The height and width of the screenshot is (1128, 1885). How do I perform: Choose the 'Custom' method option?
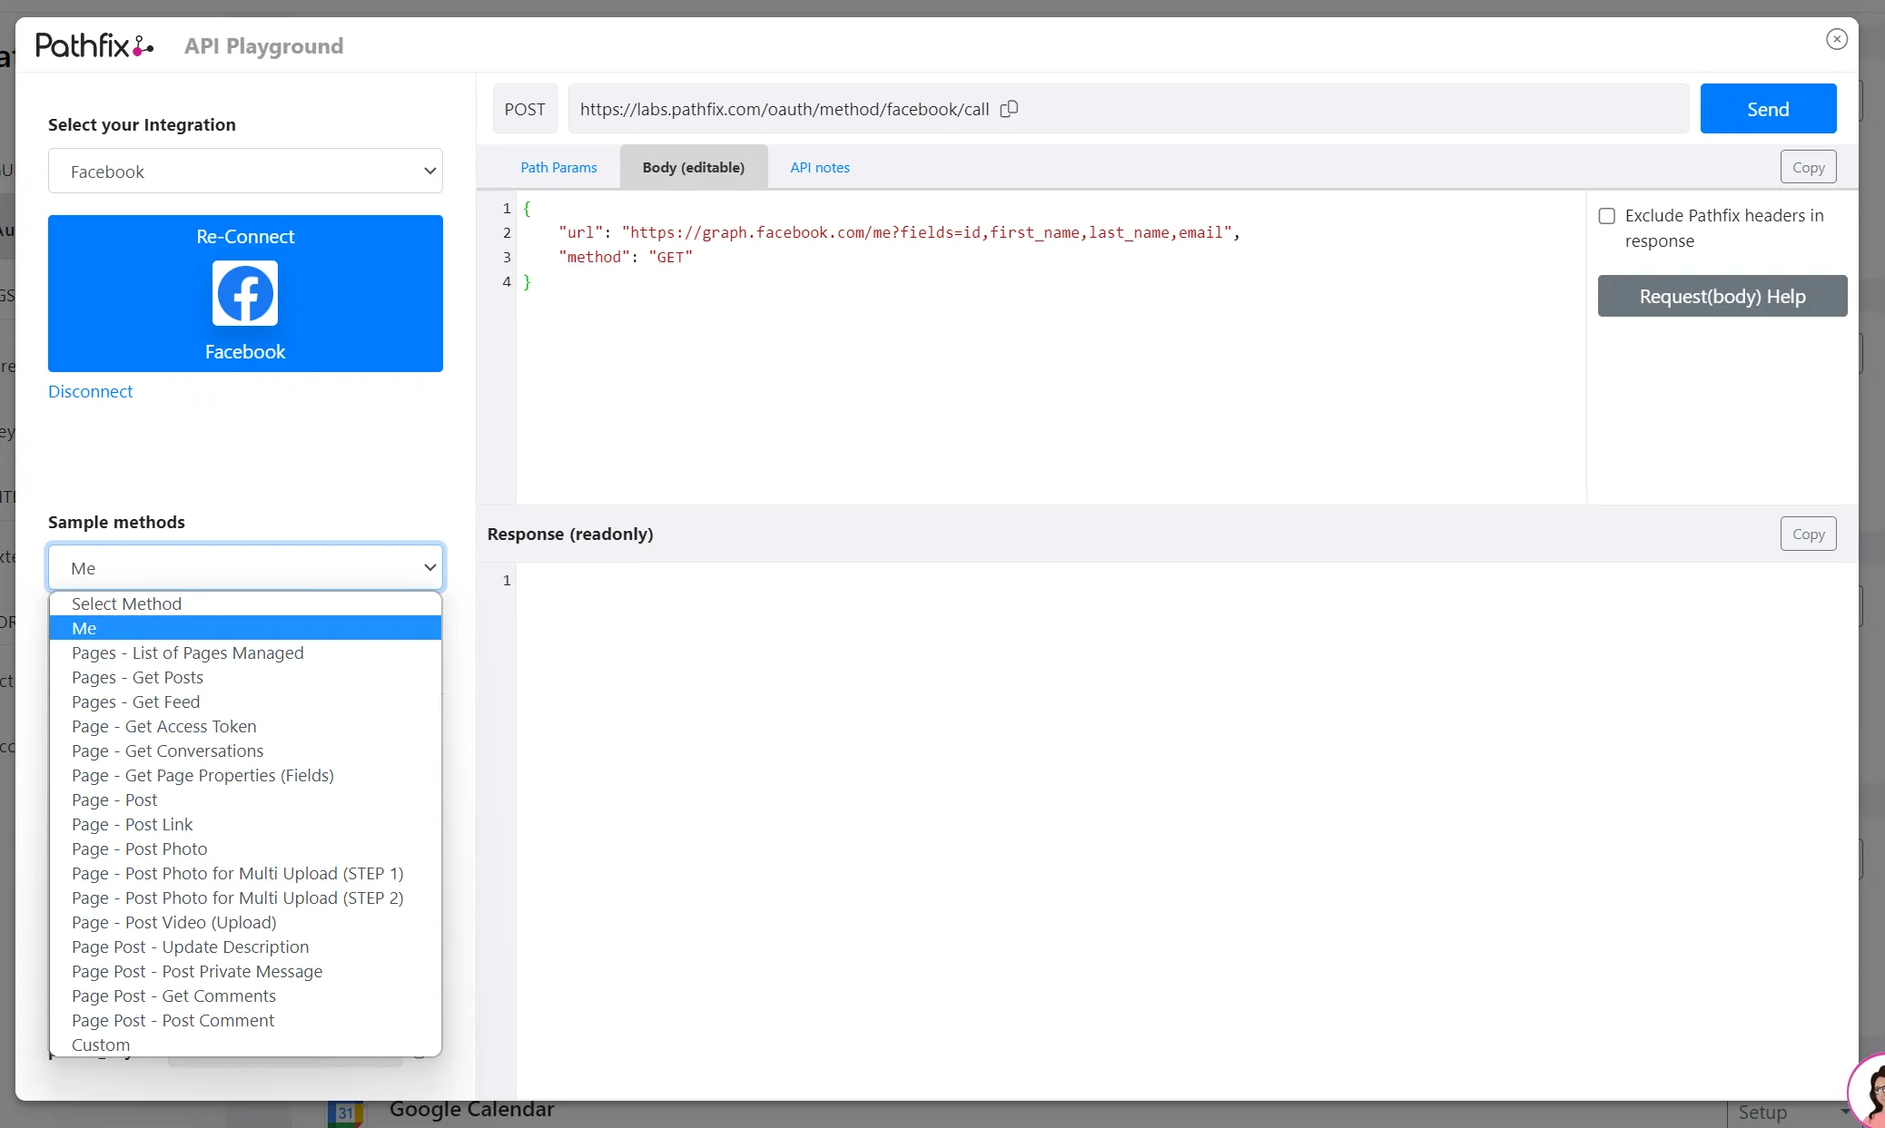point(245,1045)
